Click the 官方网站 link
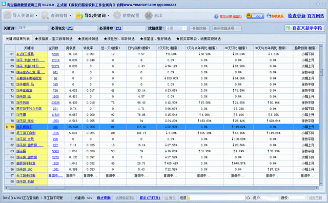The width and height of the screenshot is (328, 203). coord(316,16)
